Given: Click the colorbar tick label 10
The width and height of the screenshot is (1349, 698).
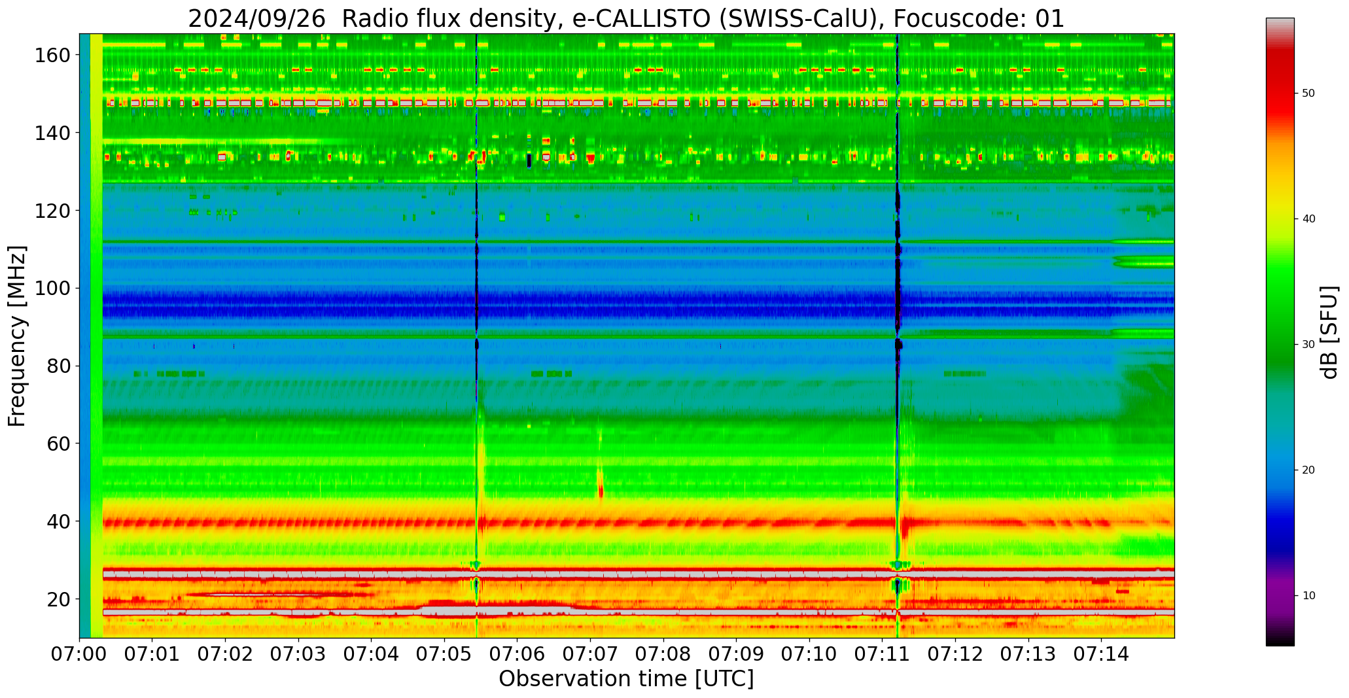Looking at the screenshot, I should (x=1308, y=596).
